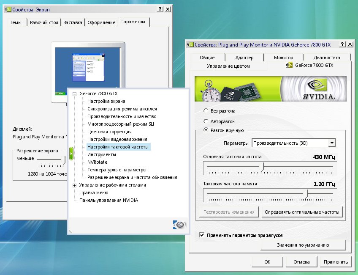Screen dimensions: 358x275
Task: Select Цветовая коррекция menu entry
Action: [x=109, y=132]
